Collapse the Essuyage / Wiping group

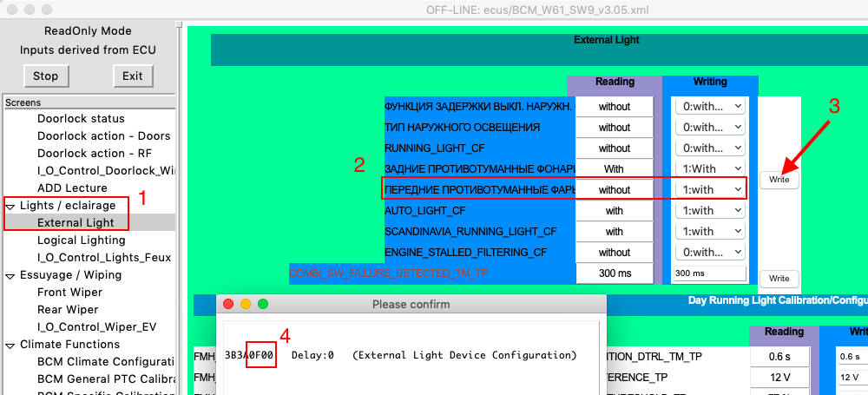click(x=10, y=275)
